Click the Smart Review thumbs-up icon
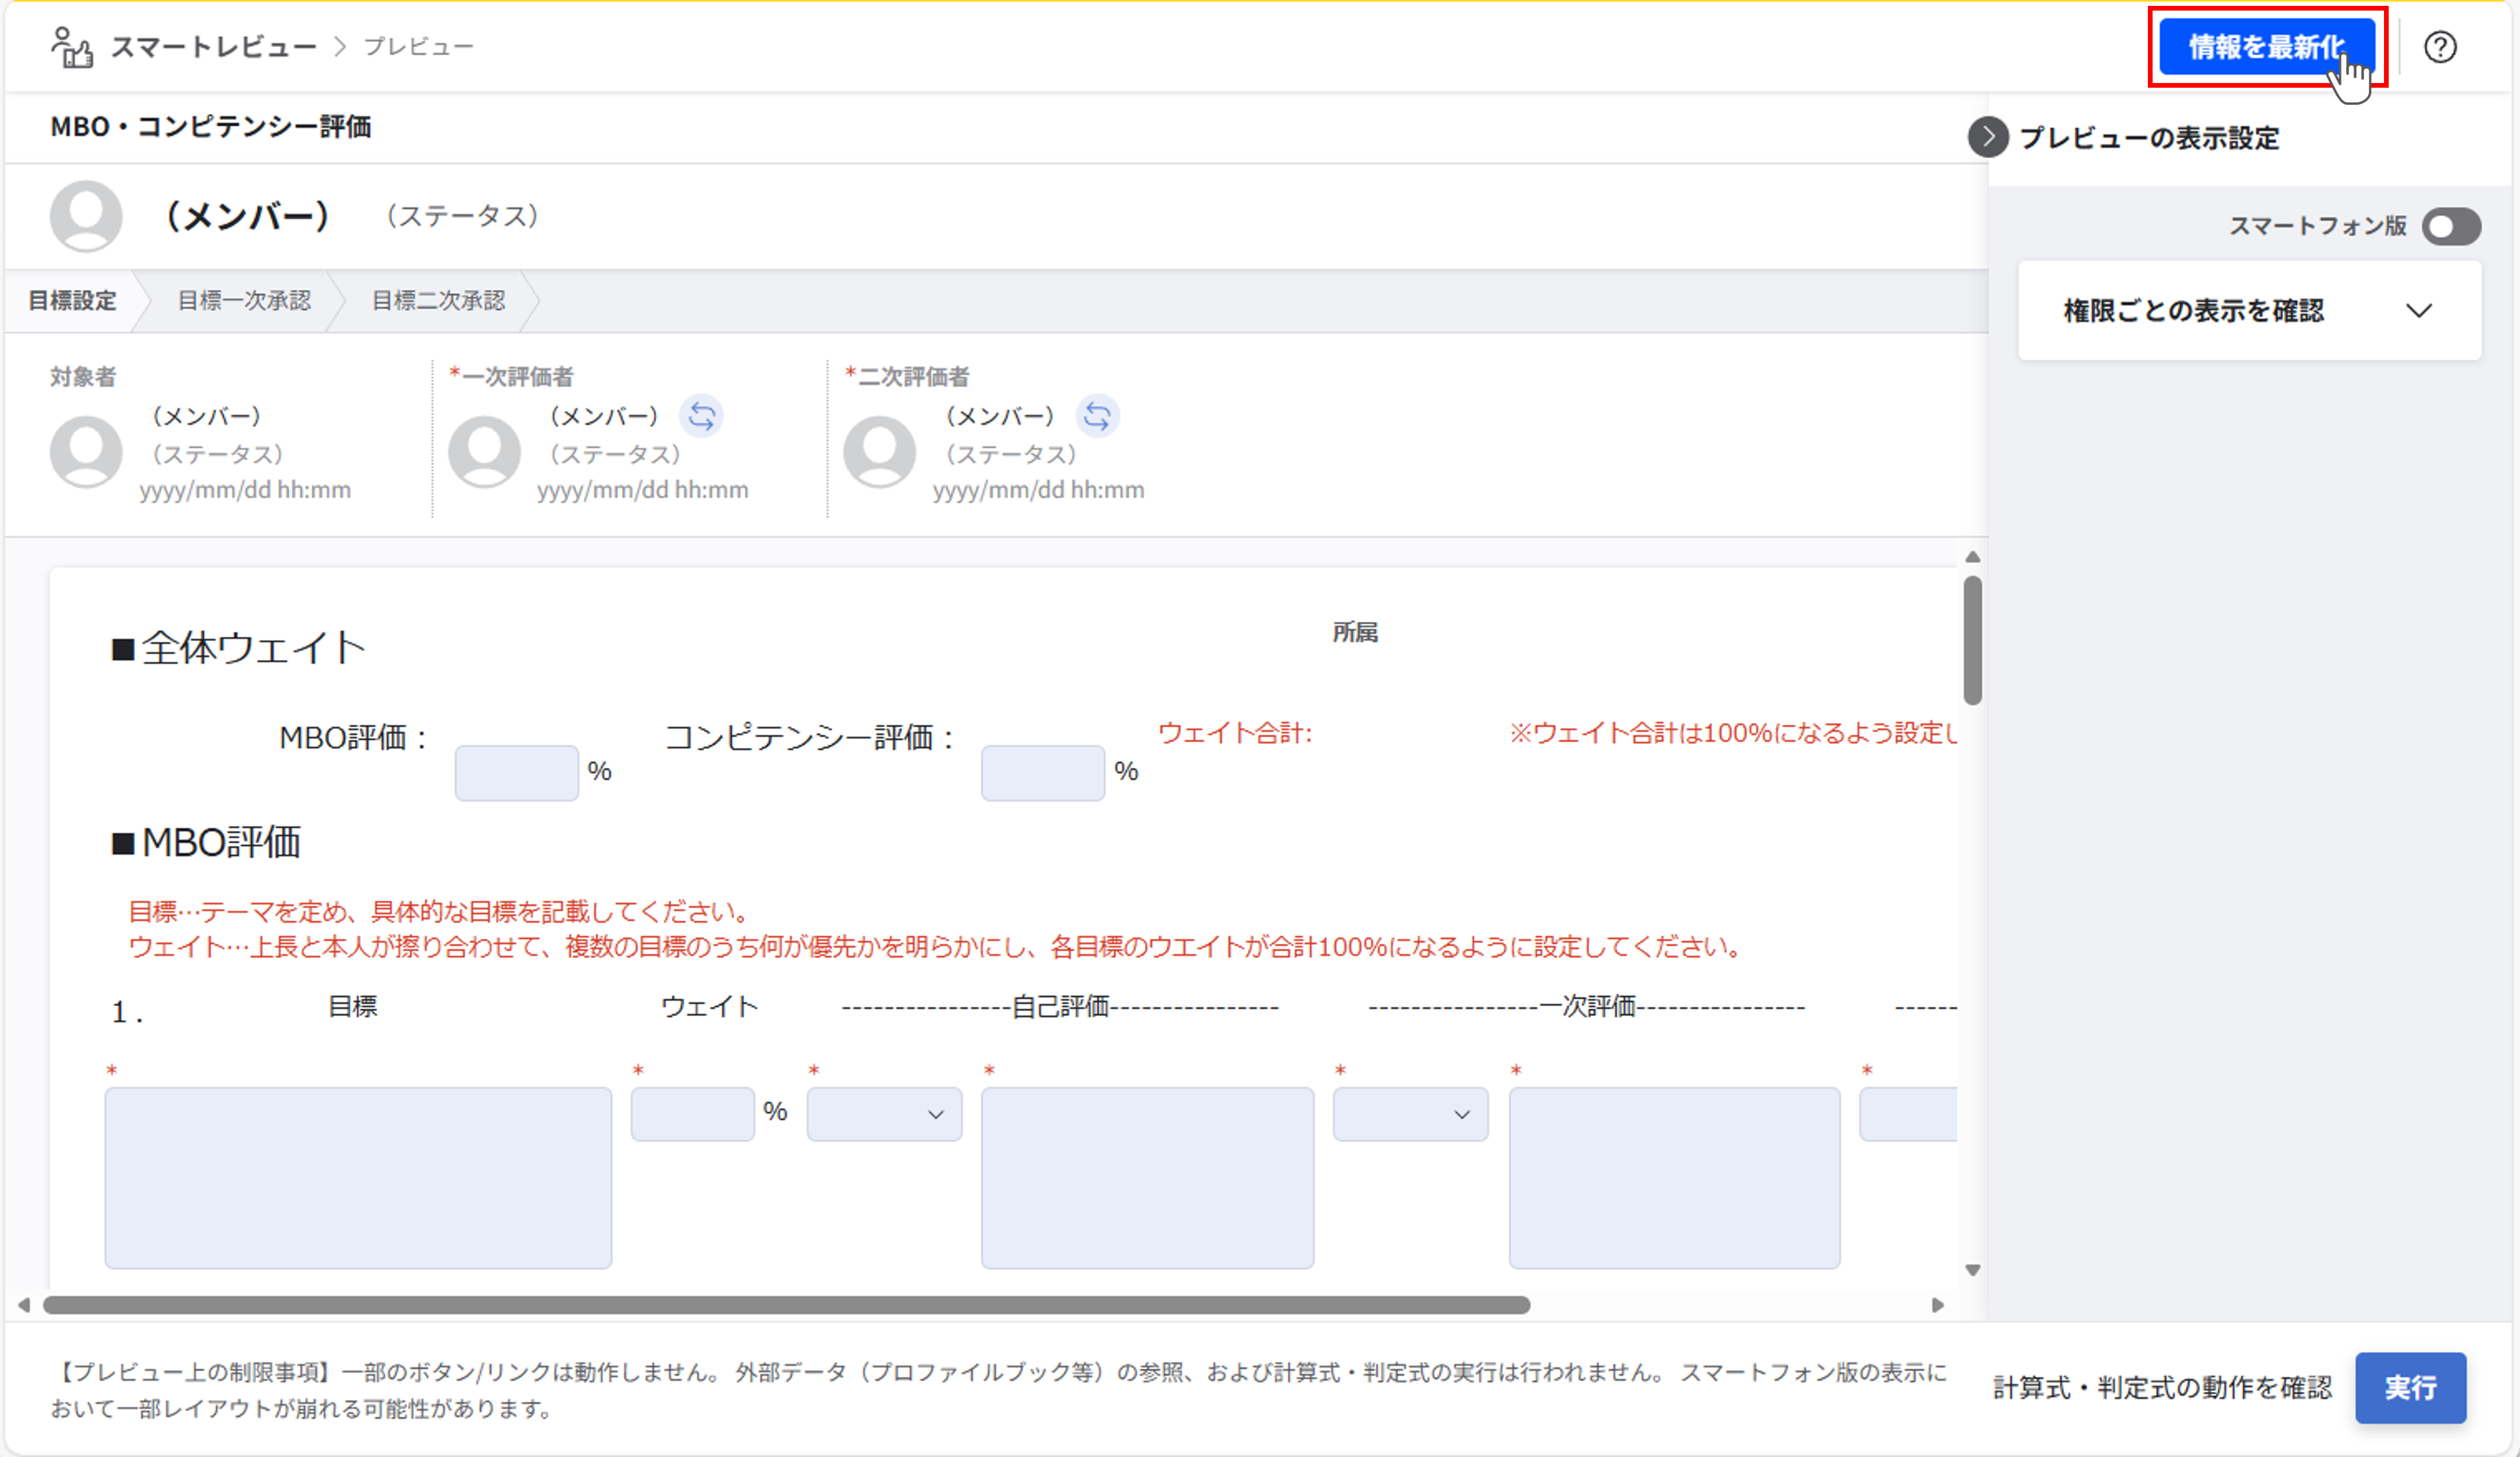 72,47
